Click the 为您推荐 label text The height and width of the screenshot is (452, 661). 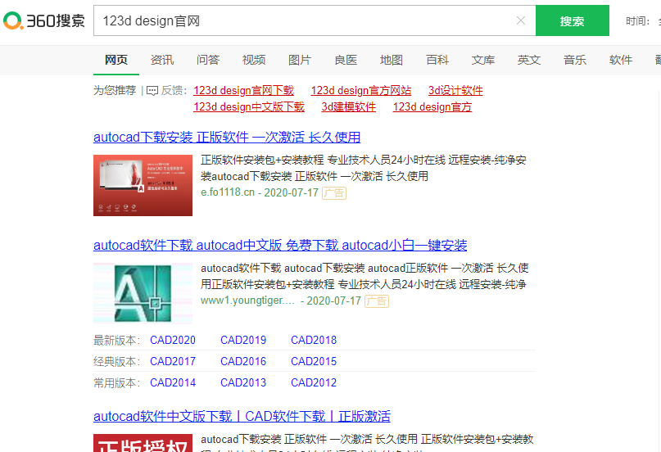tap(115, 91)
